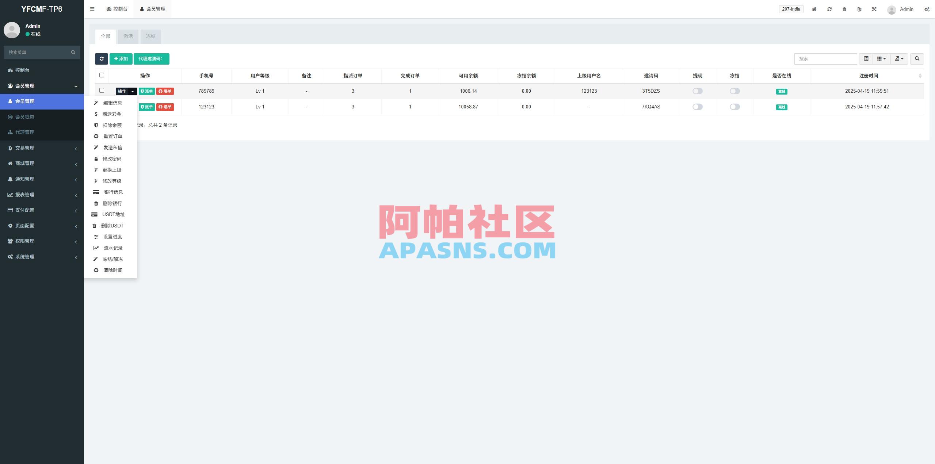The height and width of the screenshot is (464, 935).
Task: Open the search magnifier icon on the right
Action: (x=917, y=59)
